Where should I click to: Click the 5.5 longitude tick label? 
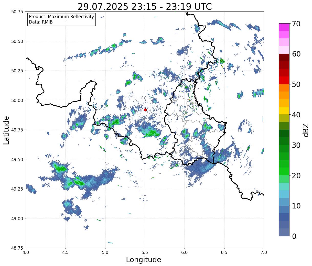[x=145, y=252]
